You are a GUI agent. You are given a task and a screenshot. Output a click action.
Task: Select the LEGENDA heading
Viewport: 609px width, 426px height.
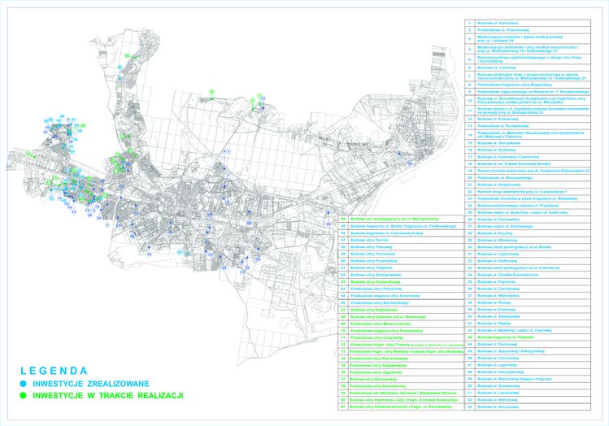tap(54, 368)
